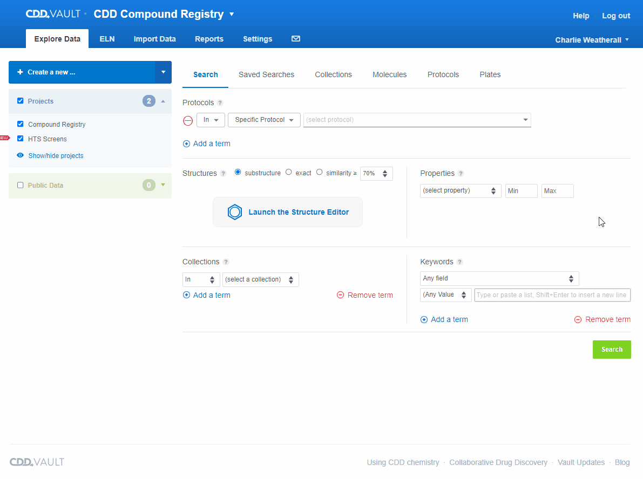Open the Settings tab
Viewport: 643px width, 479px height.
pos(258,39)
